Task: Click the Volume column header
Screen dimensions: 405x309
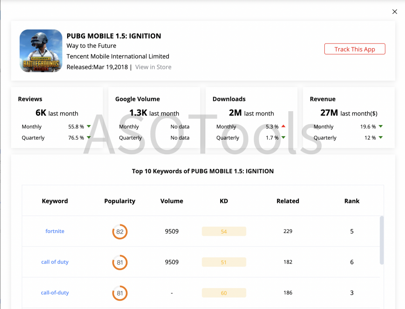Action: 172,201
